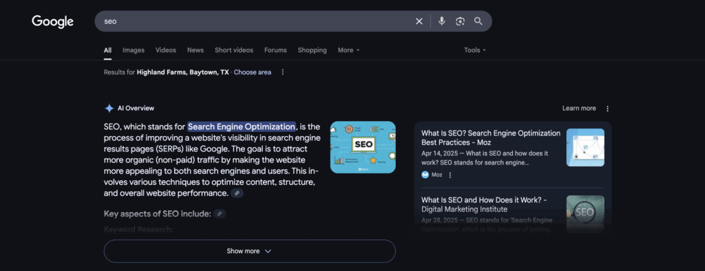Click the 'Choose area' link

tap(252, 72)
